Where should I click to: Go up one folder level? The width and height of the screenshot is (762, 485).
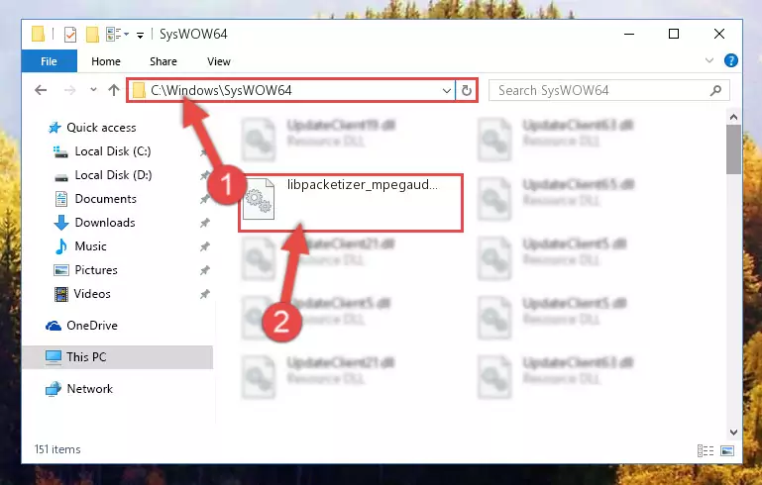click(x=114, y=90)
